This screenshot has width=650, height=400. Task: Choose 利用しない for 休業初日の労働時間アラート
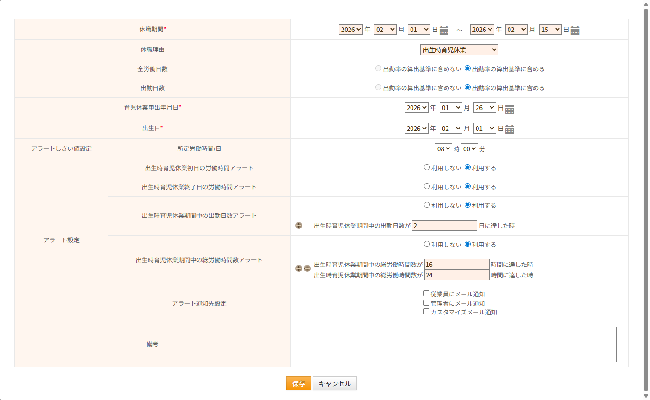[x=427, y=167]
